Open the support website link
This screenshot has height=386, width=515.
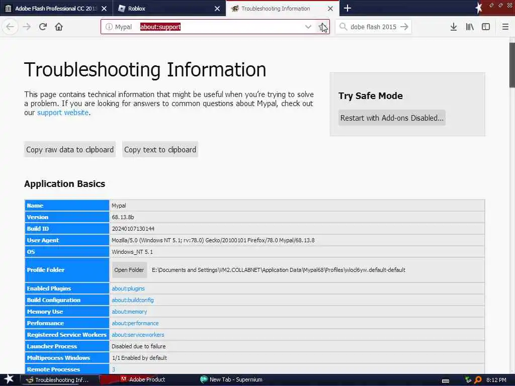pyautogui.click(x=63, y=113)
